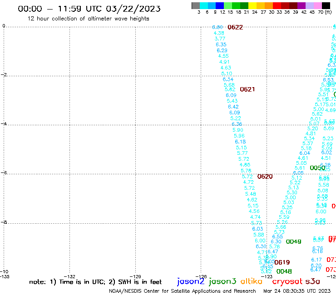Click the 5.48 wave height value

pos(251,194)
